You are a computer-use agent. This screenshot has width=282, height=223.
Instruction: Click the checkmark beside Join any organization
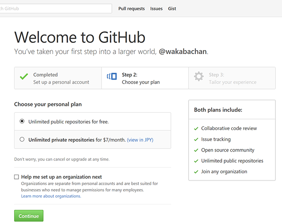tap(196, 172)
